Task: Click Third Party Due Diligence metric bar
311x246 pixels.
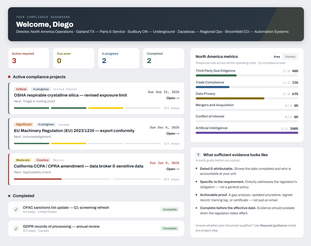Action: pyautogui.click(x=247, y=76)
